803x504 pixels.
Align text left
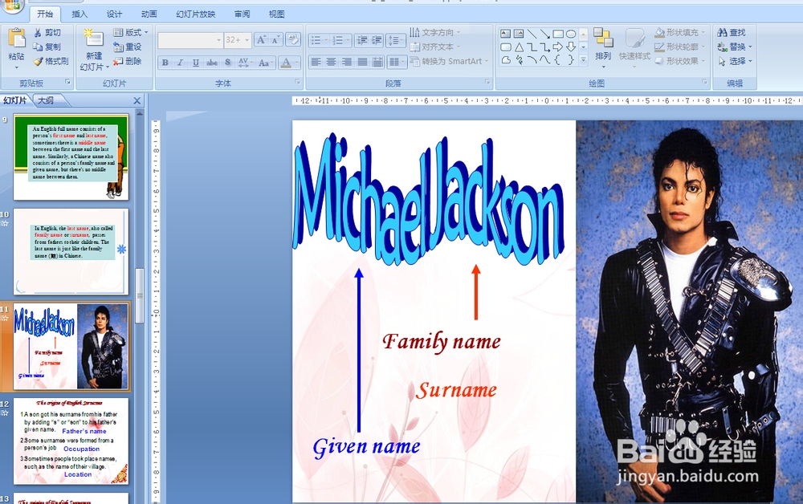(316, 62)
